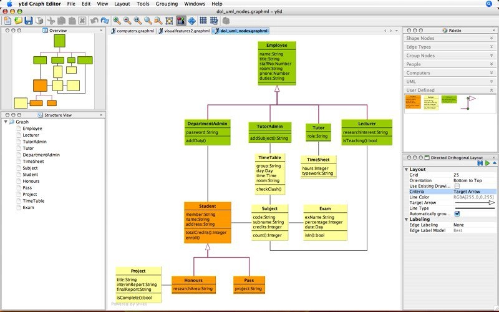Toggle the snap-to-grid icon
Screen dimensions: 499x312
pyautogui.click(x=214, y=21)
